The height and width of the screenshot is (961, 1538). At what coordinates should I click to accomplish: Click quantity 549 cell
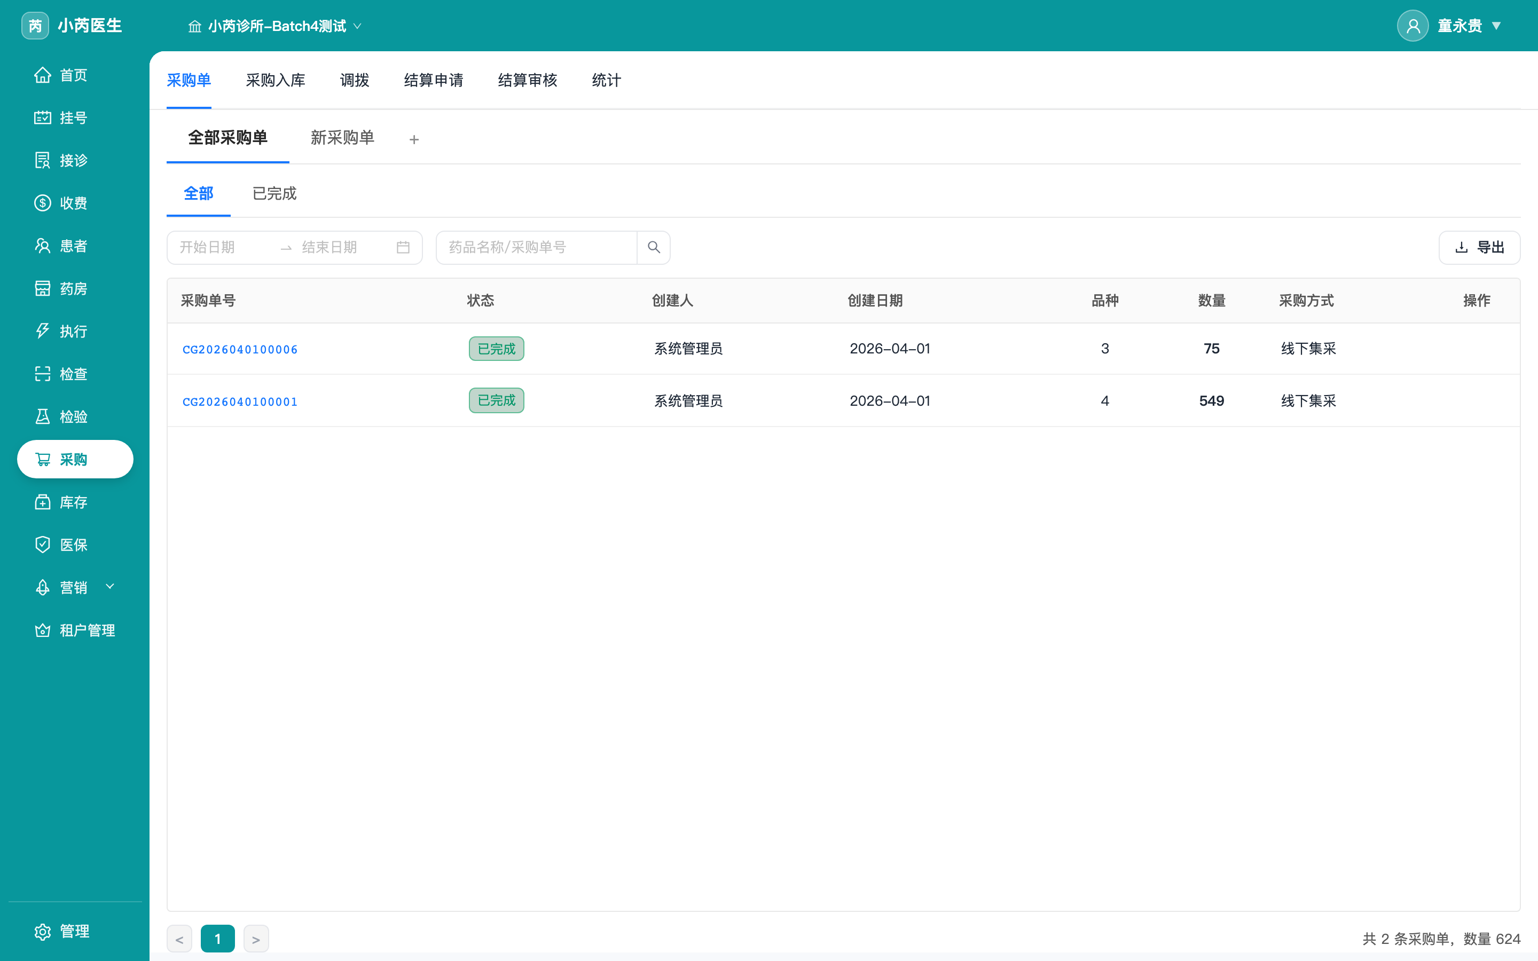click(x=1211, y=400)
